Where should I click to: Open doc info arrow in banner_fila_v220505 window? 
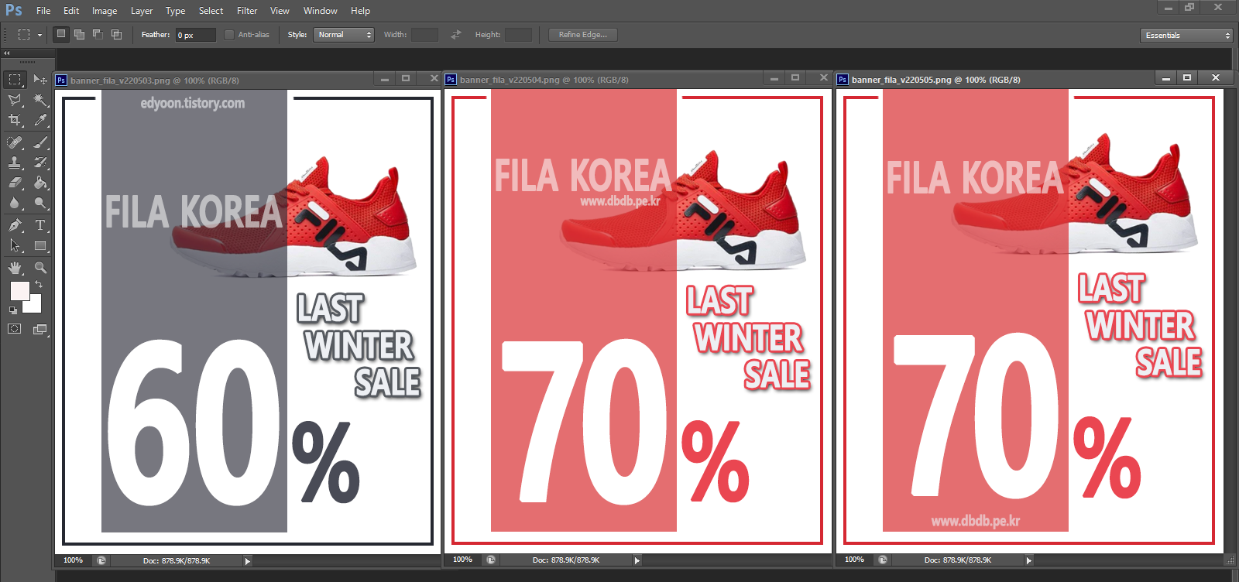pyautogui.click(x=1029, y=560)
